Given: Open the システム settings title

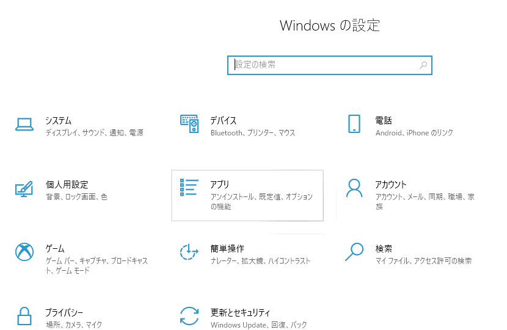Looking at the screenshot, I should coord(58,121).
